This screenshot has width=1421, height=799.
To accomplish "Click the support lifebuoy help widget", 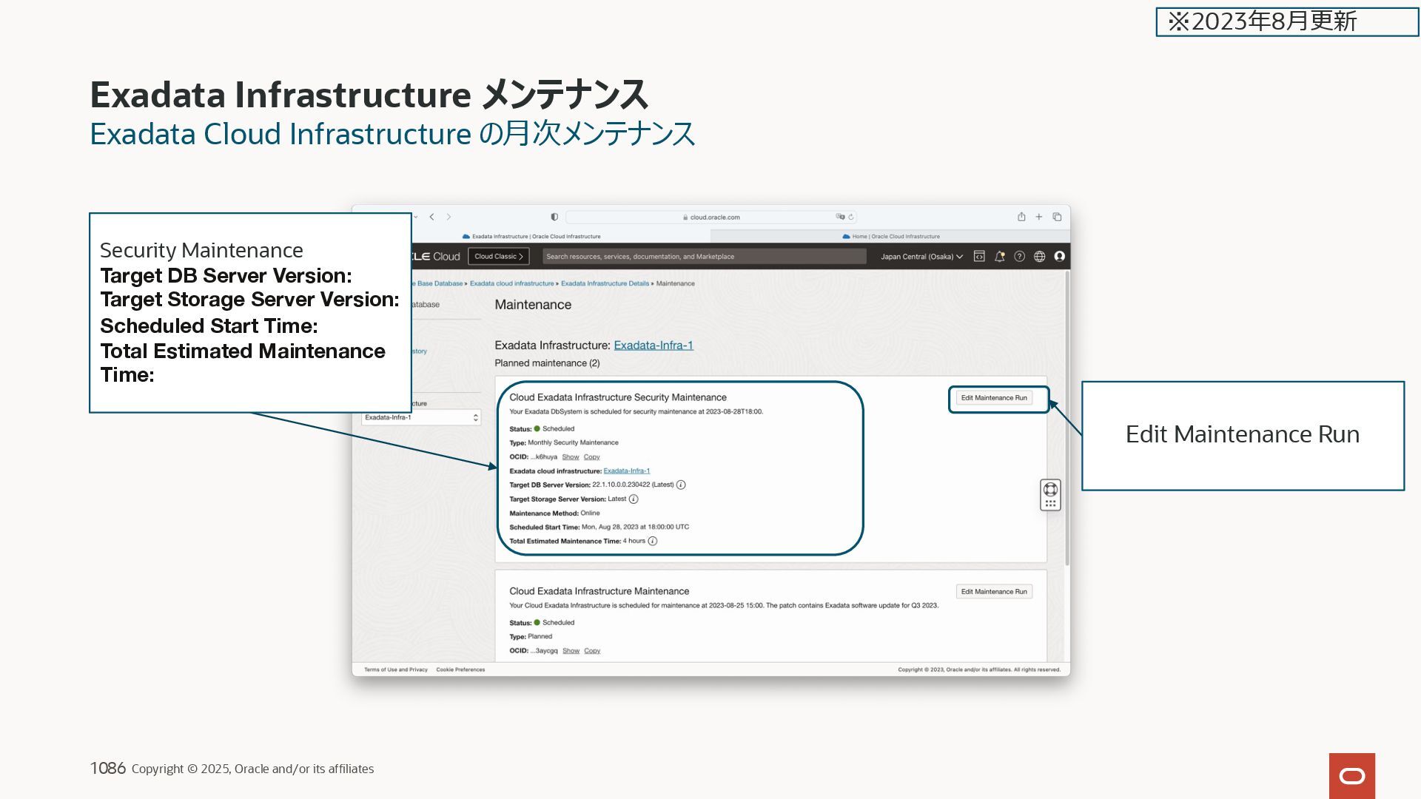I will point(1050,489).
